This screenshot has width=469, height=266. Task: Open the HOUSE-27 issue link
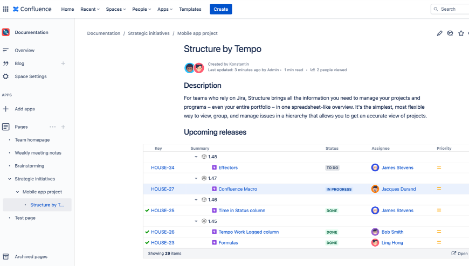coord(162,189)
